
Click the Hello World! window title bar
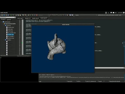63,25
